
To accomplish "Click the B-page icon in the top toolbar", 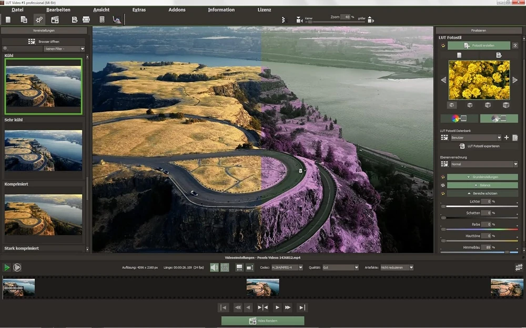I will click(x=75, y=20).
